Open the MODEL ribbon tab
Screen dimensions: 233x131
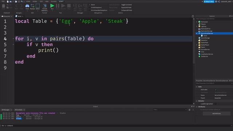(x=35, y=1)
